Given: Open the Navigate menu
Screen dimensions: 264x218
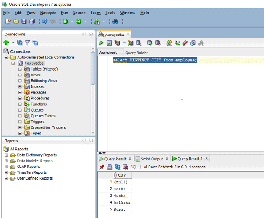Looking at the screenshot, I should tap(48, 13).
